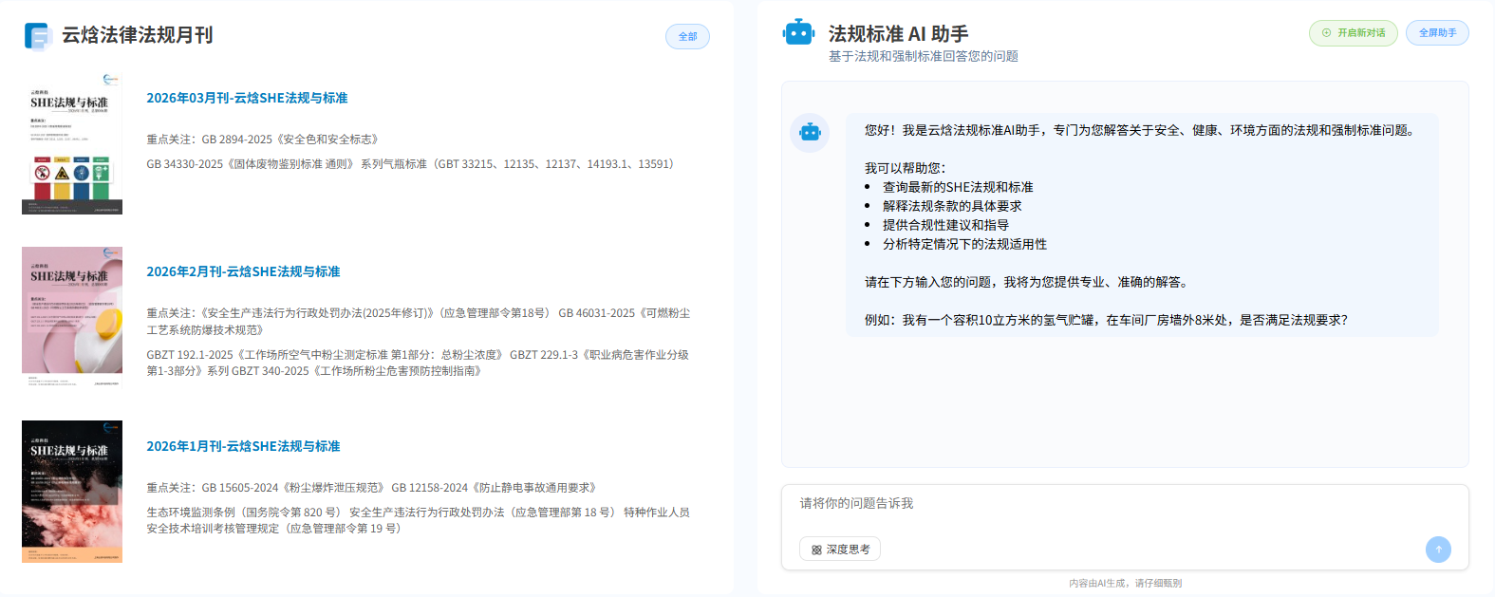Click the robot avatar beside the greeting message
The width and height of the screenshot is (1495, 597).
pyautogui.click(x=810, y=133)
